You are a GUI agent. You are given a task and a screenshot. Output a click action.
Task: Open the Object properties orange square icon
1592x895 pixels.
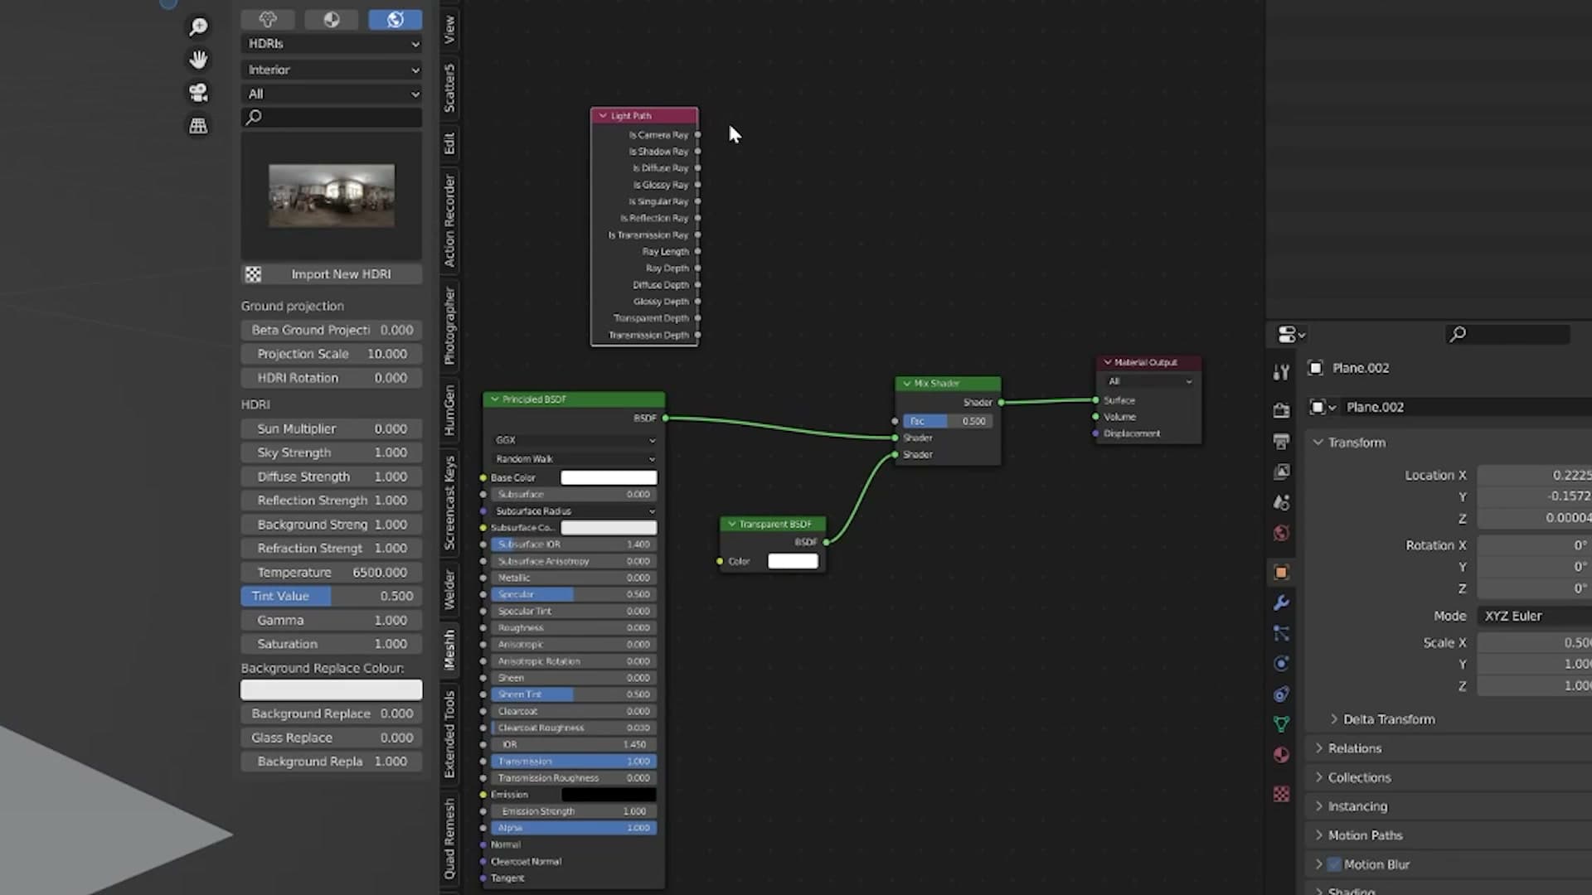pyautogui.click(x=1281, y=572)
